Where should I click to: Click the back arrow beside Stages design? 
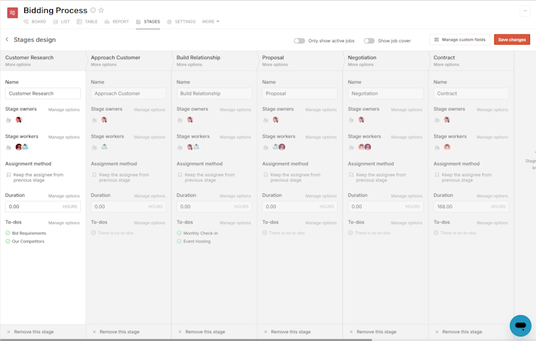click(8, 39)
